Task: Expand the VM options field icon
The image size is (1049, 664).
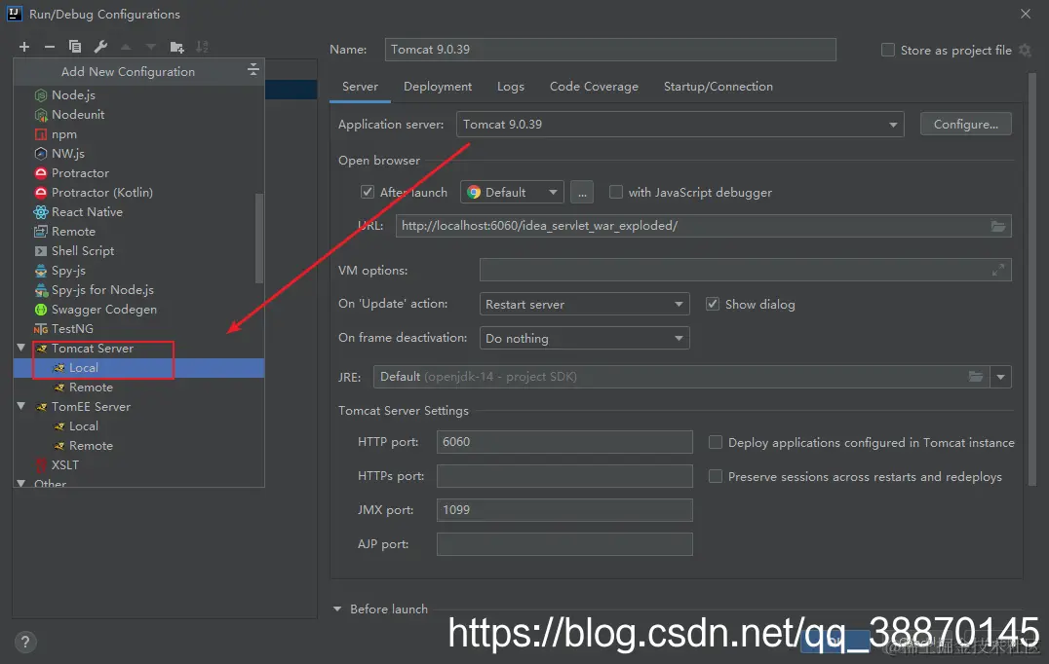Action: click(998, 270)
